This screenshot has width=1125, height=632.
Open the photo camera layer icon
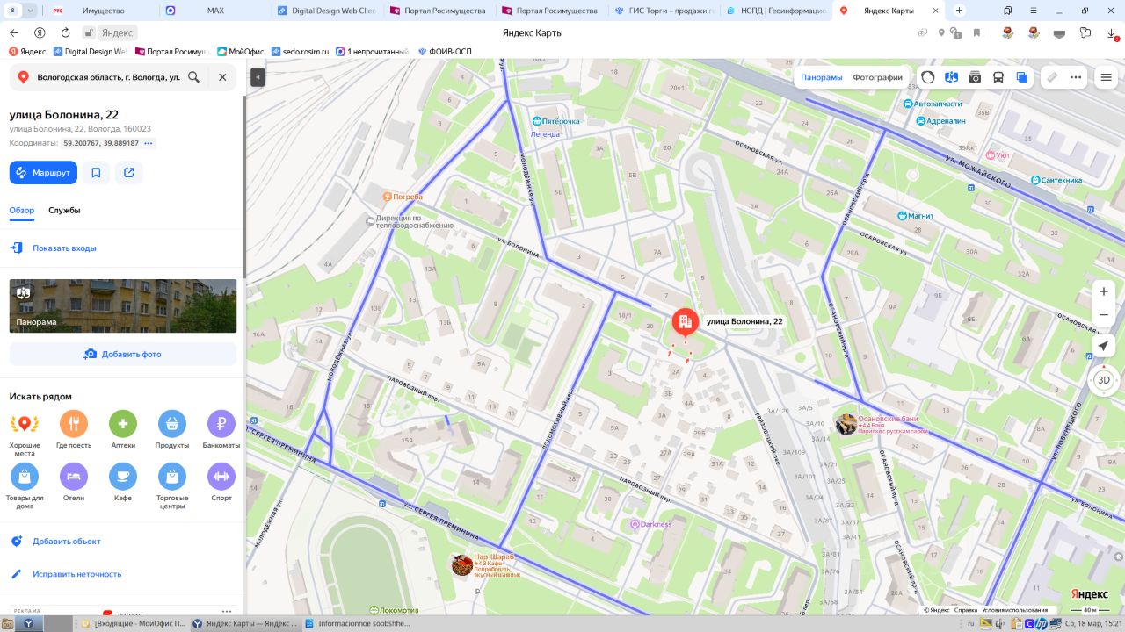975,77
